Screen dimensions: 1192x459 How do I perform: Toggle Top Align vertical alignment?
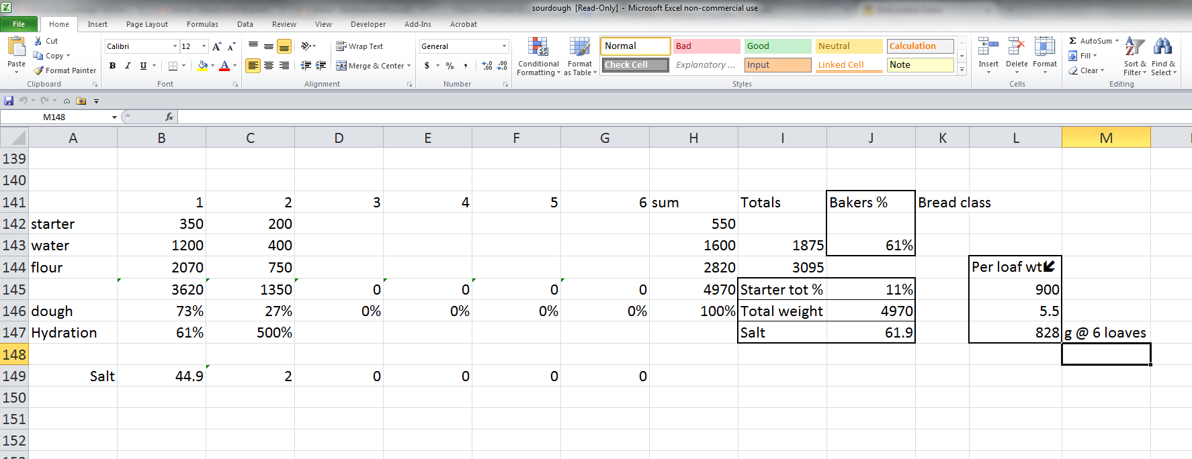[x=253, y=46]
